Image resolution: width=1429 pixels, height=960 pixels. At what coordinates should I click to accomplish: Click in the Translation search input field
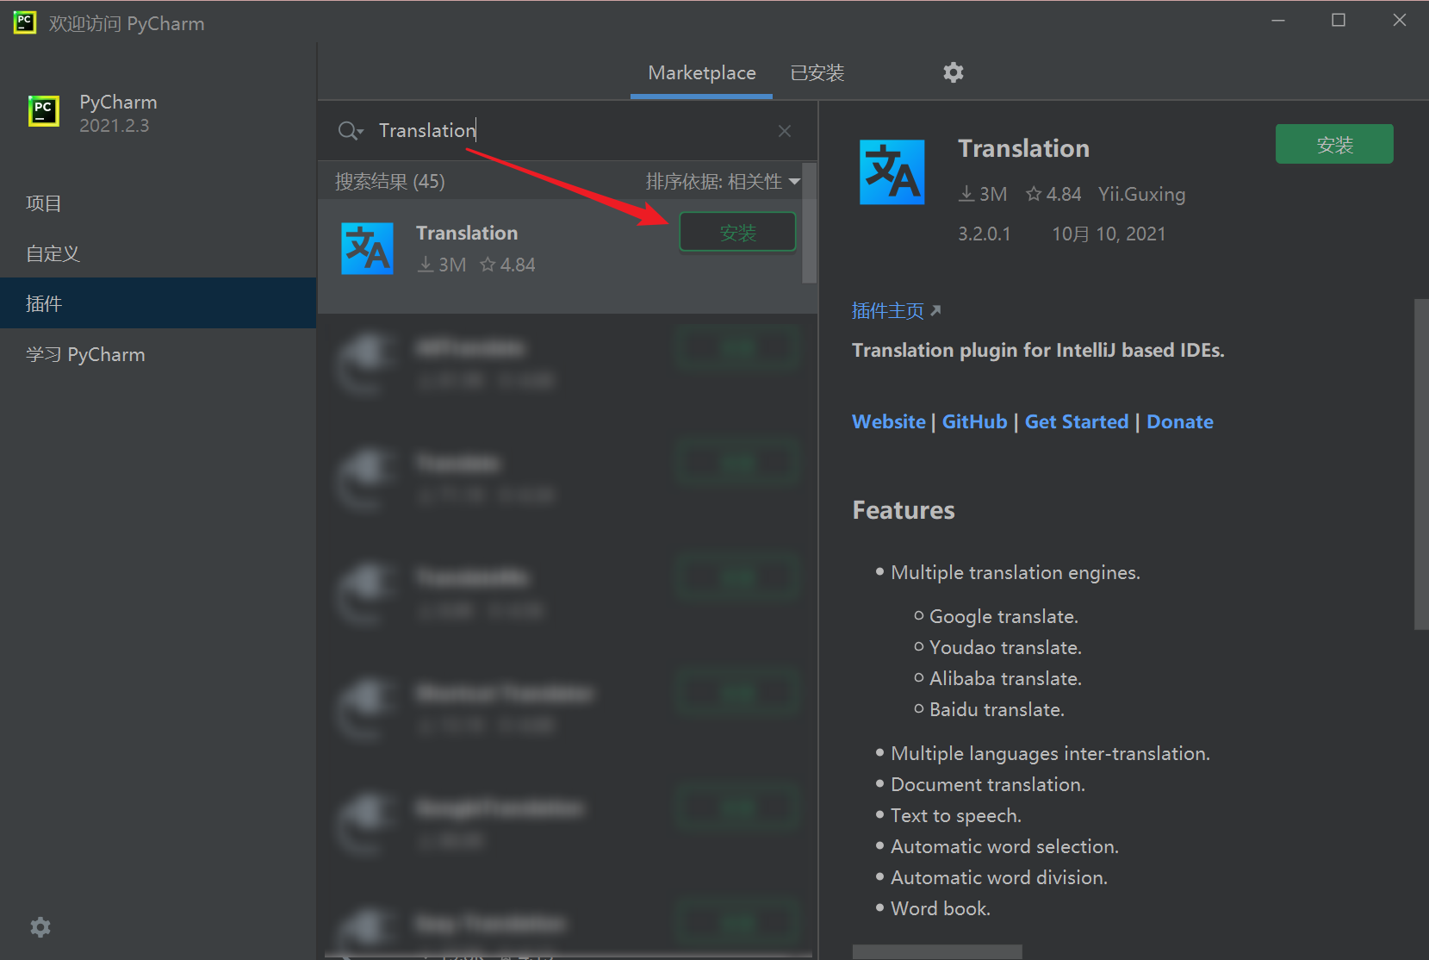pyautogui.click(x=568, y=131)
